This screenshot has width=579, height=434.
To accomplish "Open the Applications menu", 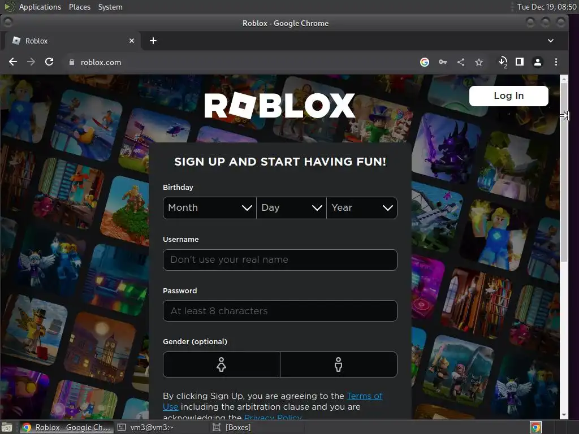I will pyautogui.click(x=40, y=7).
